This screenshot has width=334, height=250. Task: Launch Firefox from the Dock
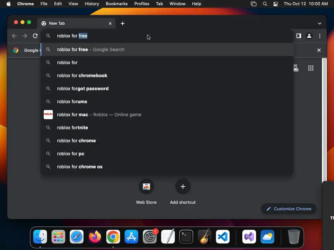coord(95,237)
